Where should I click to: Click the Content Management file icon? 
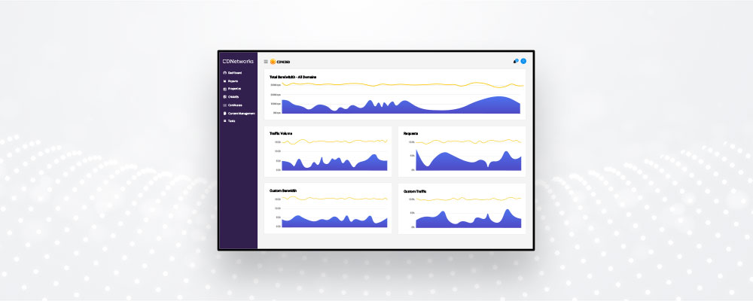click(224, 114)
